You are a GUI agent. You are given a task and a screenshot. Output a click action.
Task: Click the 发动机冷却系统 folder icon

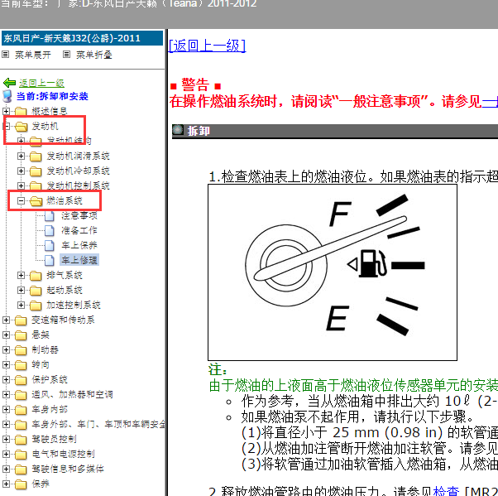(x=36, y=171)
